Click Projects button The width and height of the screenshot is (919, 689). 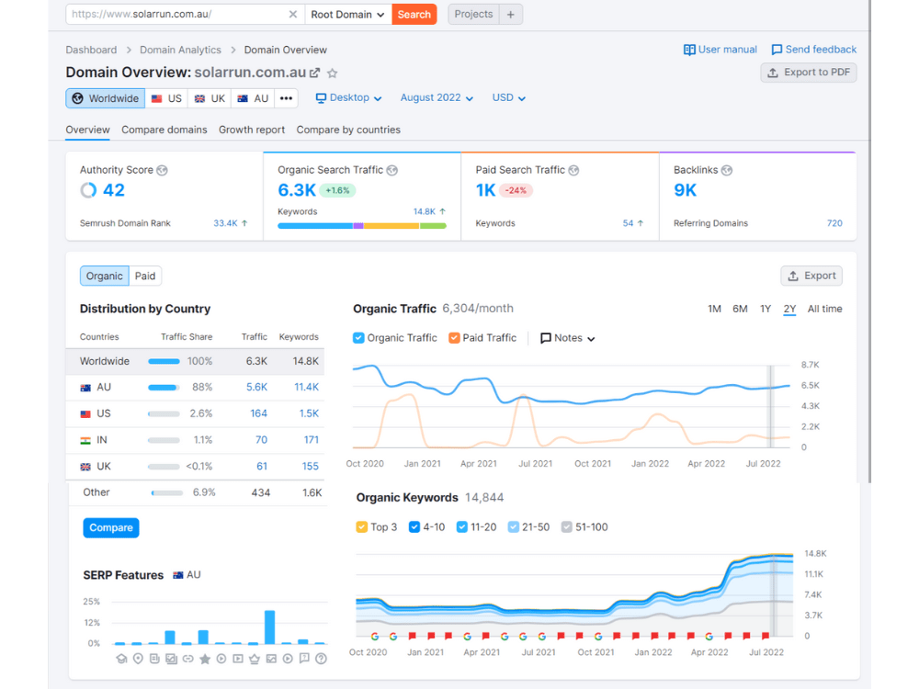tap(473, 14)
